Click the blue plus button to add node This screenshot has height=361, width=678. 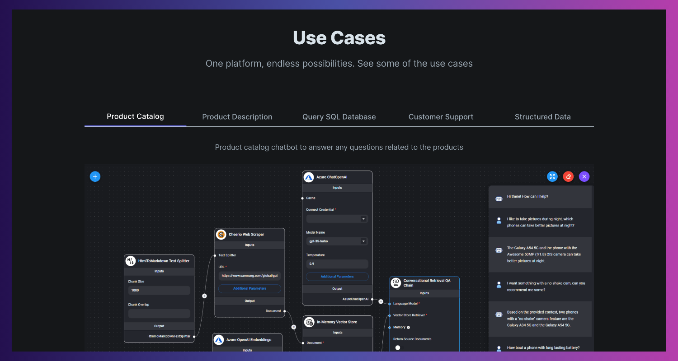[95, 176]
